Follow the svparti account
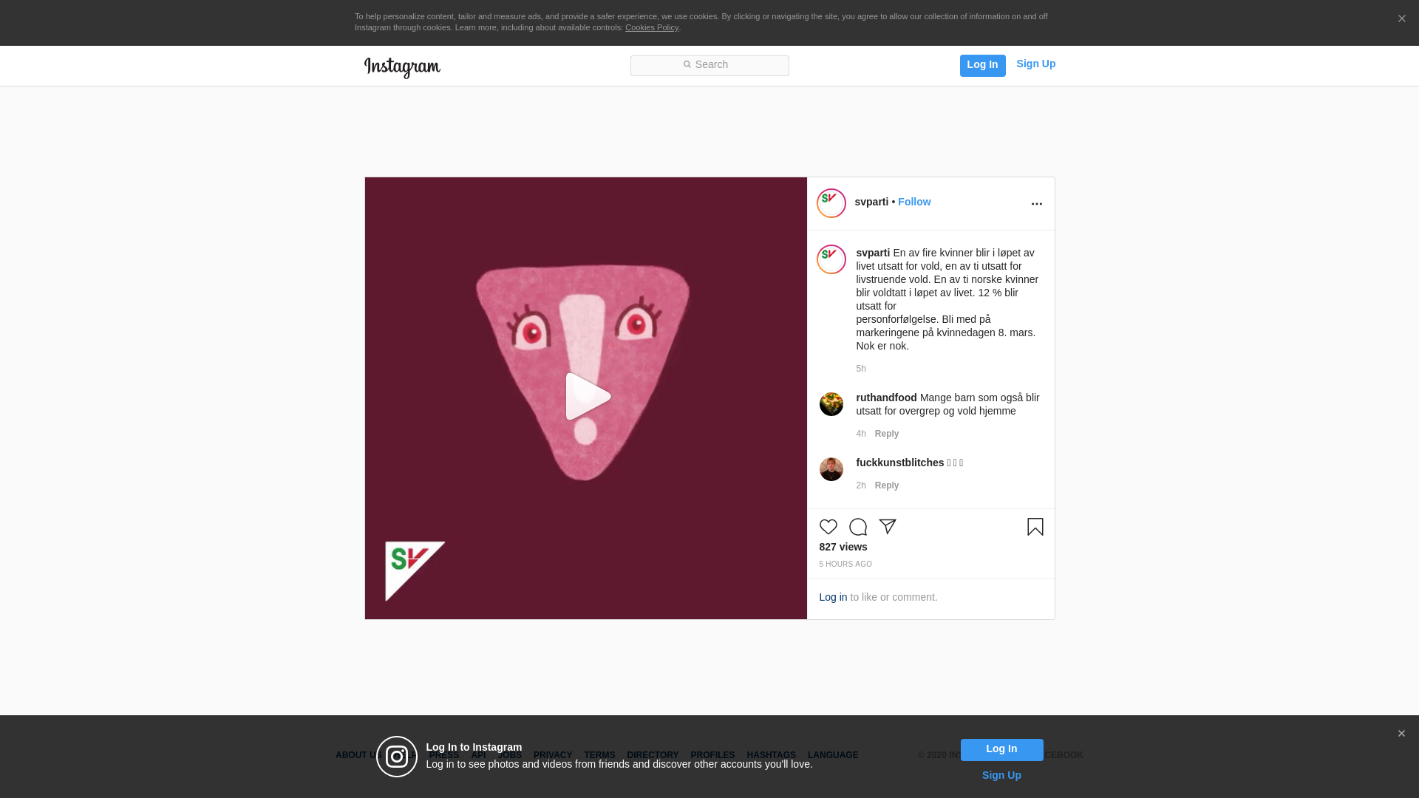 pyautogui.click(x=914, y=202)
